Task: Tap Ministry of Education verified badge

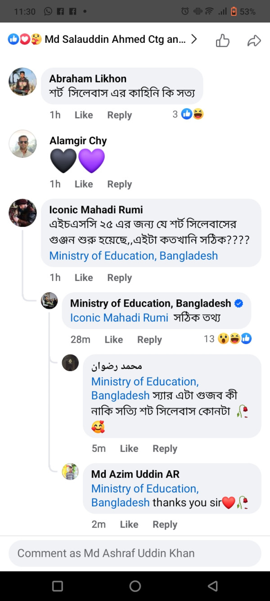Action: pyautogui.click(x=239, y=303)
